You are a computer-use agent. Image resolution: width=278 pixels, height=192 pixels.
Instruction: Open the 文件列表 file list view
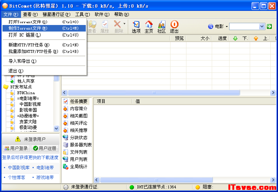click(x=75, y=152)
